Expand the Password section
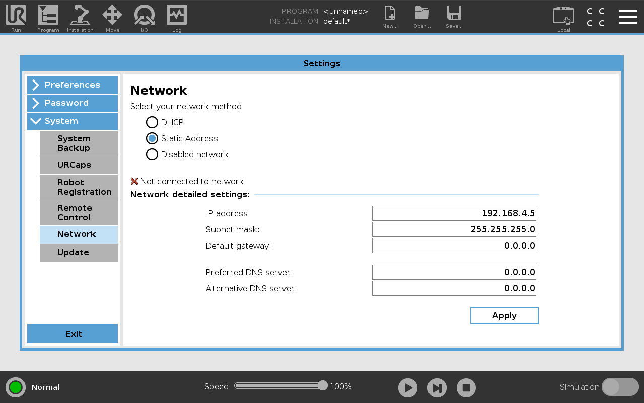This screenshot has height=403, width=644. coord(72,103)
